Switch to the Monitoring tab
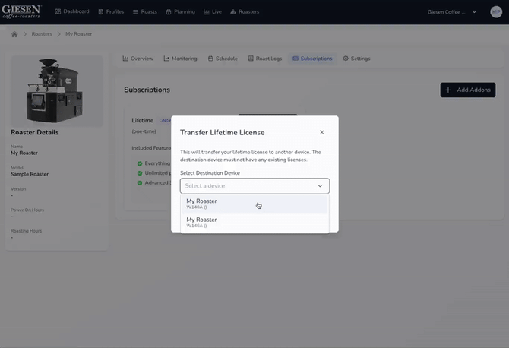The image size is (509, 348). point(180,59)
